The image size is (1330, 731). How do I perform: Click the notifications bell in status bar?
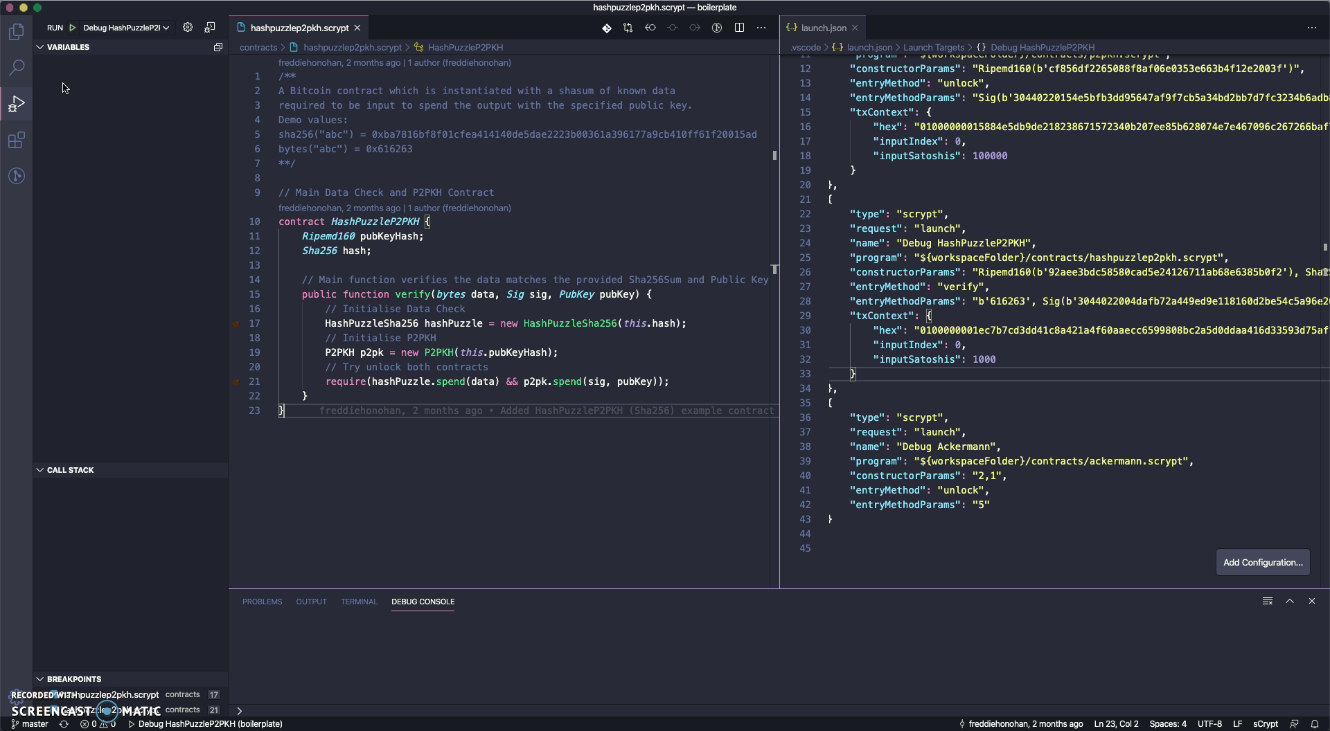pos(1314,724)
